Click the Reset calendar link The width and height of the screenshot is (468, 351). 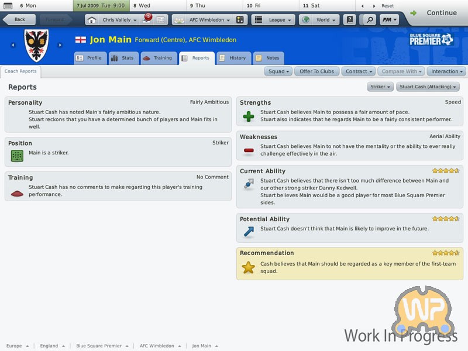click(x=387, y=6)
